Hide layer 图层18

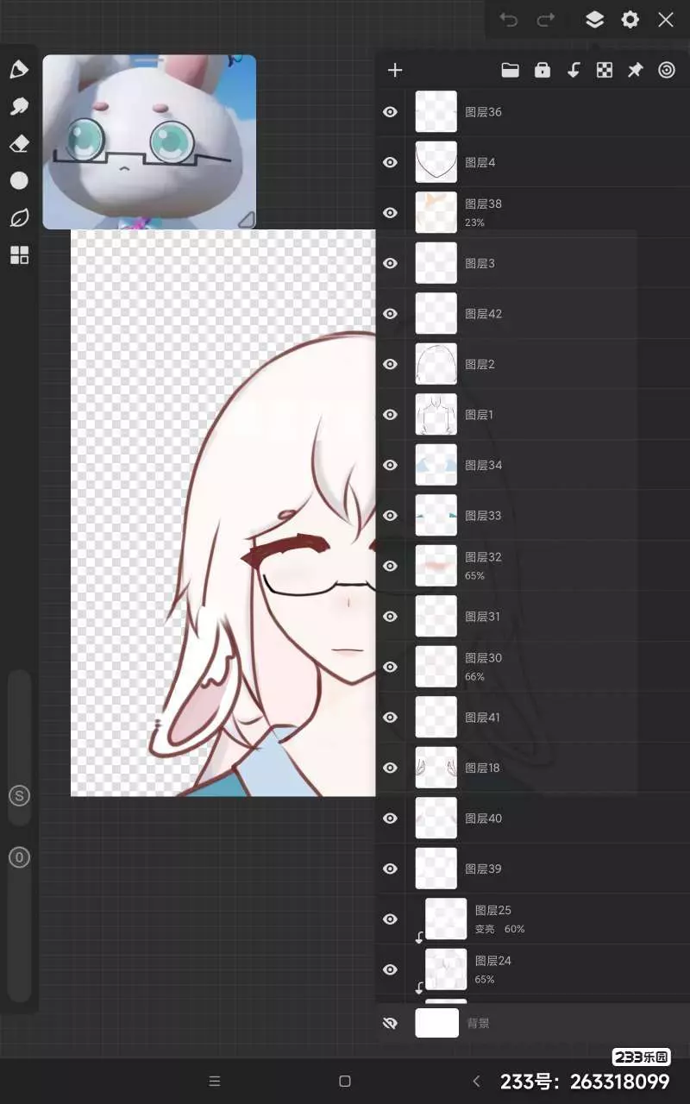coord(391,768)
